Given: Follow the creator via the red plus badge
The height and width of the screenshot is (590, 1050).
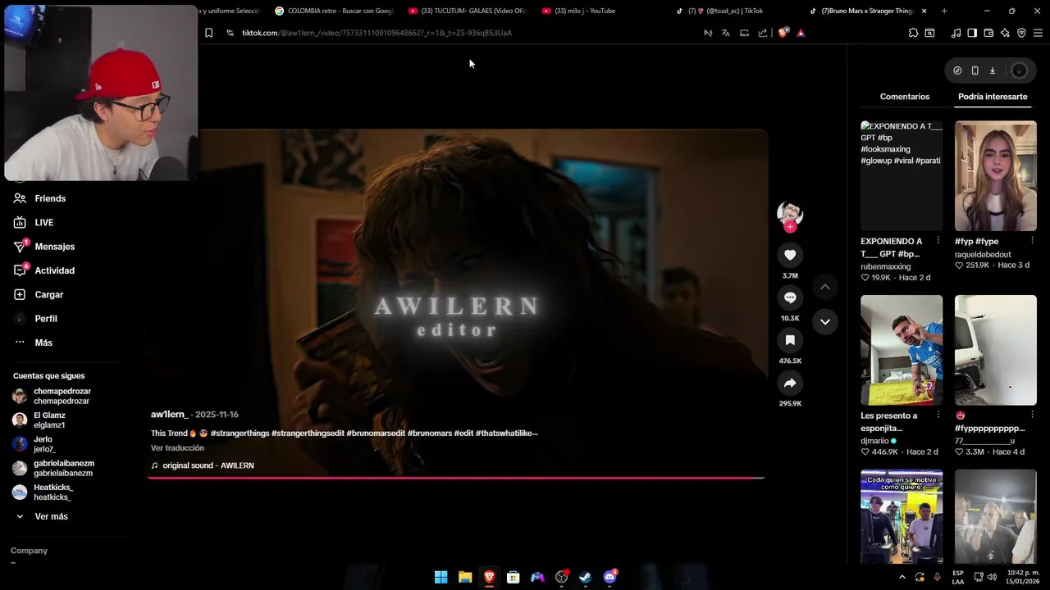Looking at the screenshot, I should [x=790, y=227].
